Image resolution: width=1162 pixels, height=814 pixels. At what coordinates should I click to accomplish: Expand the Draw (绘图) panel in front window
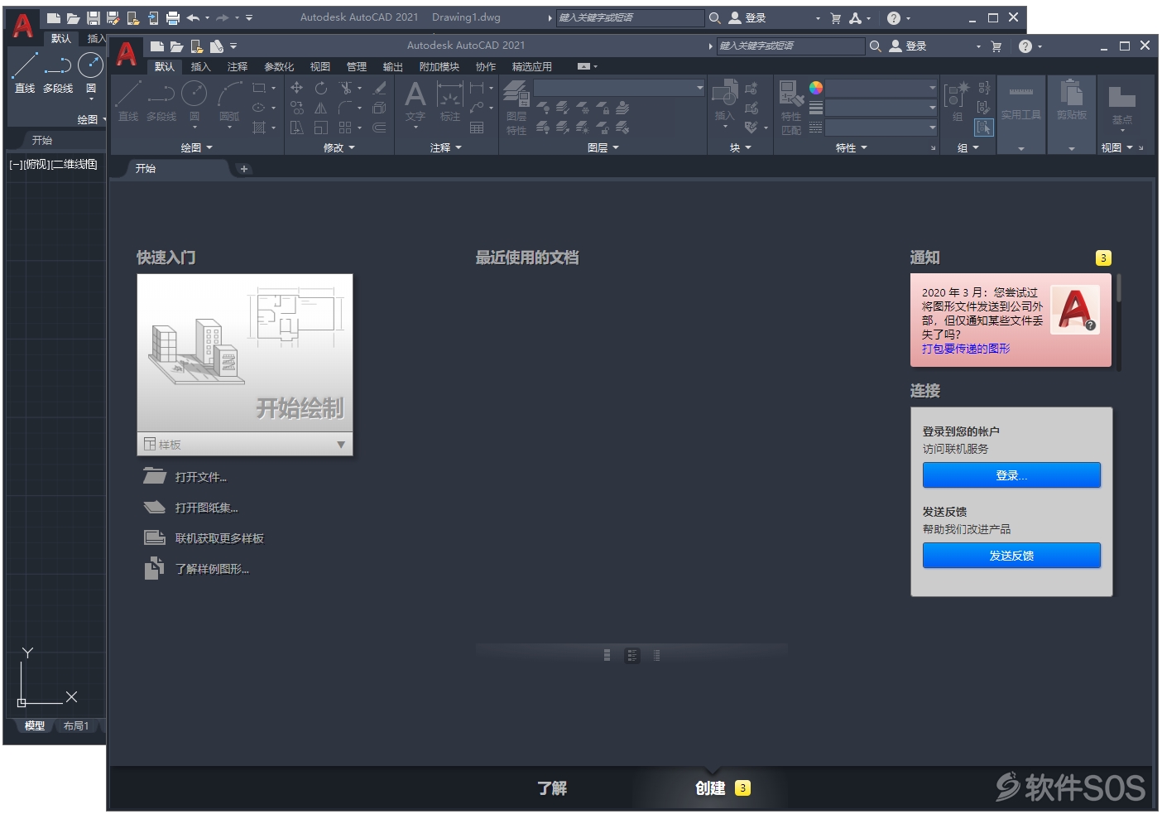pyautogui.click(x=197, y=147)
